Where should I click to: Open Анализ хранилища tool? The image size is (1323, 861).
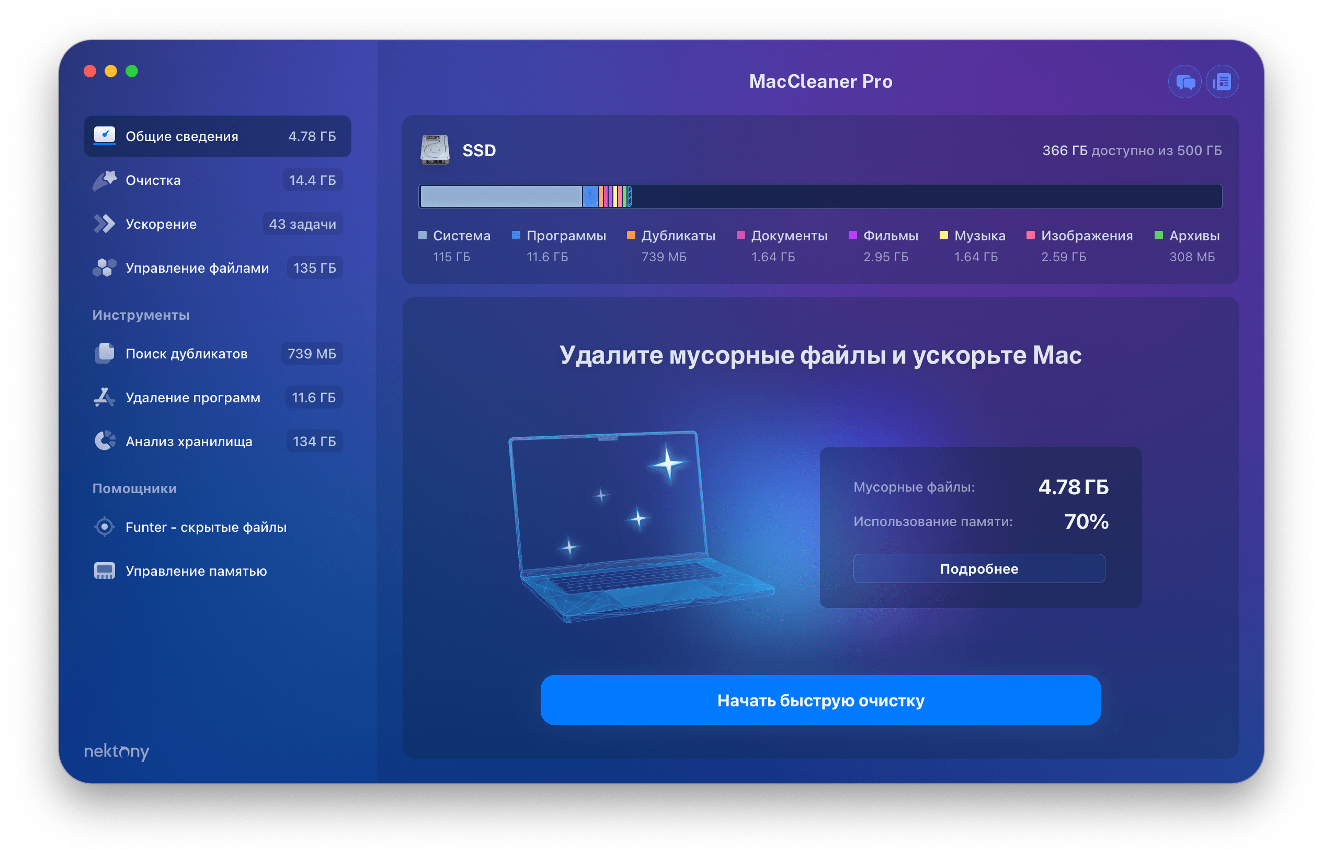(218, 441)
